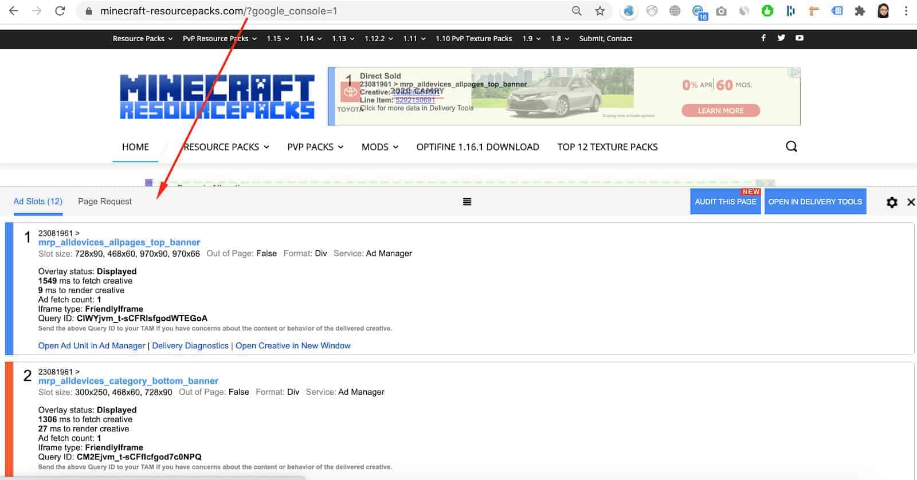Open the puzzle-piece extensions menu

860,11
